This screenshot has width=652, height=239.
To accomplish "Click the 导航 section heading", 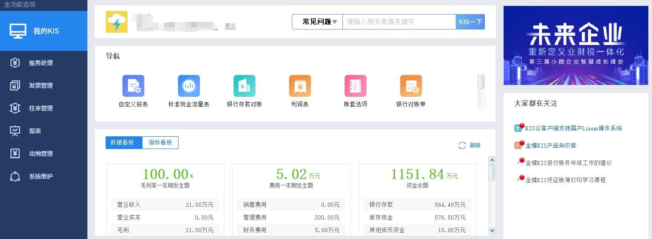I will pyautogui.click(x=113, y=56).
